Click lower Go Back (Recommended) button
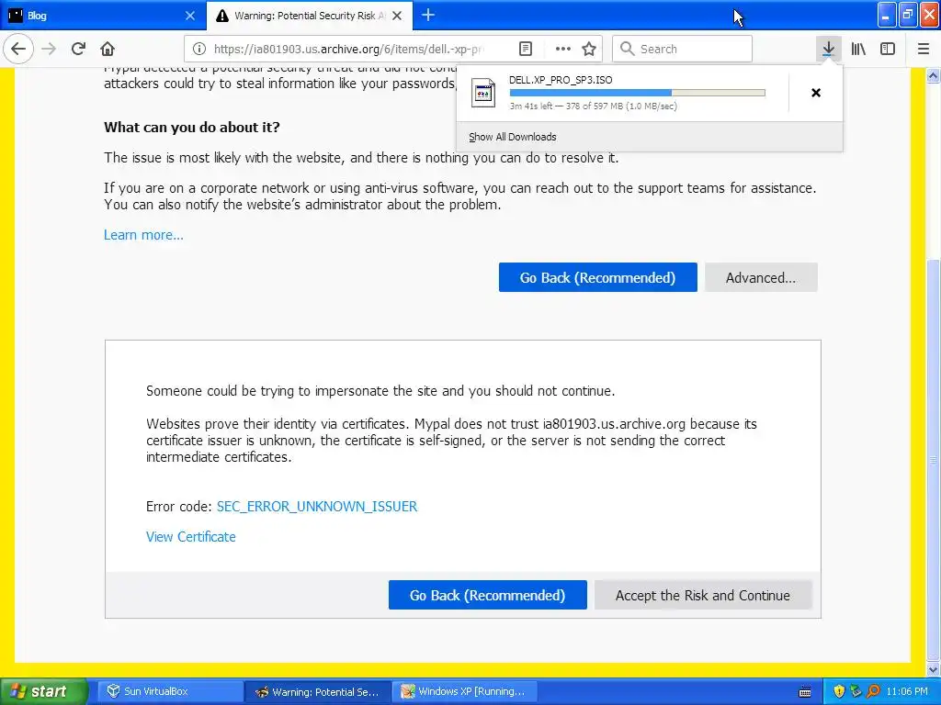 pyautogui.click(x=487, y=595)
